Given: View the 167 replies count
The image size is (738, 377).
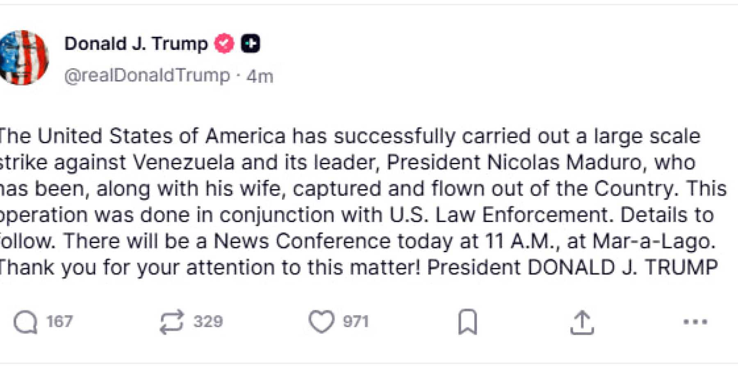Looking at the screenshot, I should point(59,322).
